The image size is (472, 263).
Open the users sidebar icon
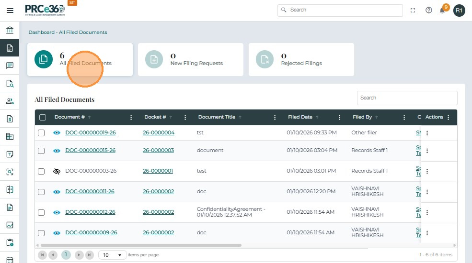point(10,101)
